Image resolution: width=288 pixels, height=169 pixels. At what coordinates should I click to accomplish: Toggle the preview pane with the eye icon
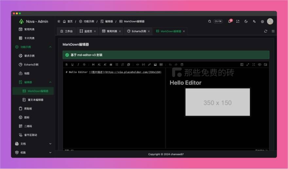coord(260,65)
